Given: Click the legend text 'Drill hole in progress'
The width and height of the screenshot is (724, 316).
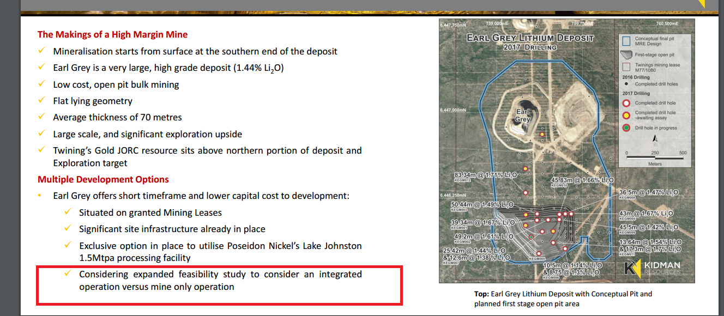Looking at the screenshot, I should coord(656,128).
